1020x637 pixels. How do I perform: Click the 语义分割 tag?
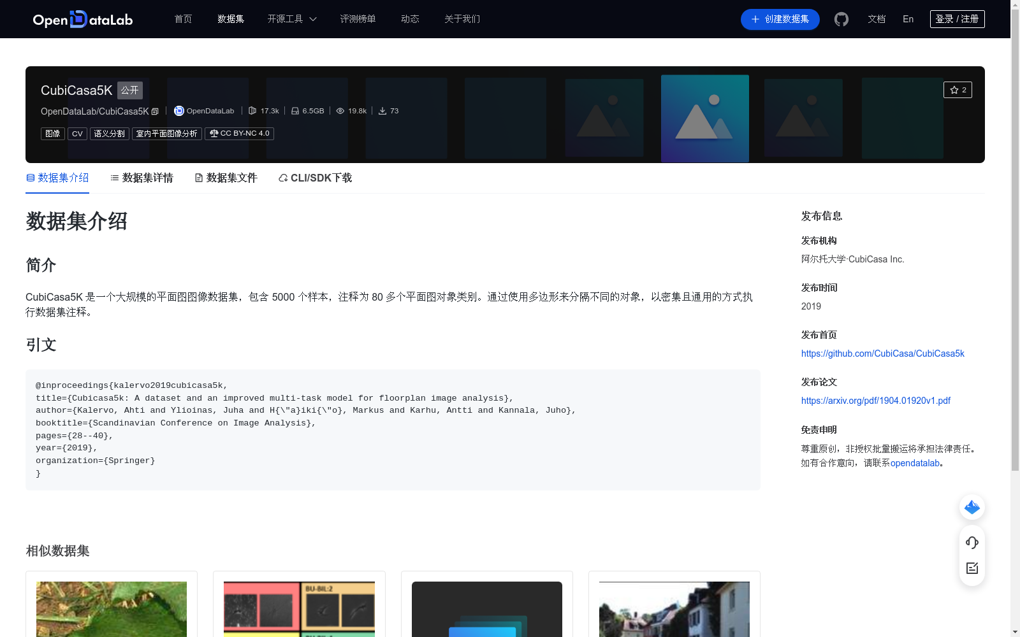tap(110, 134)
